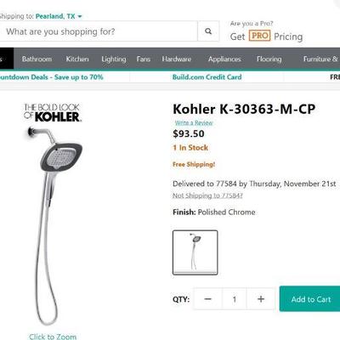The image size is (340, 340).
Task: Open Pearland, TX shipping location dropdown
Action: tap(59, 16)
